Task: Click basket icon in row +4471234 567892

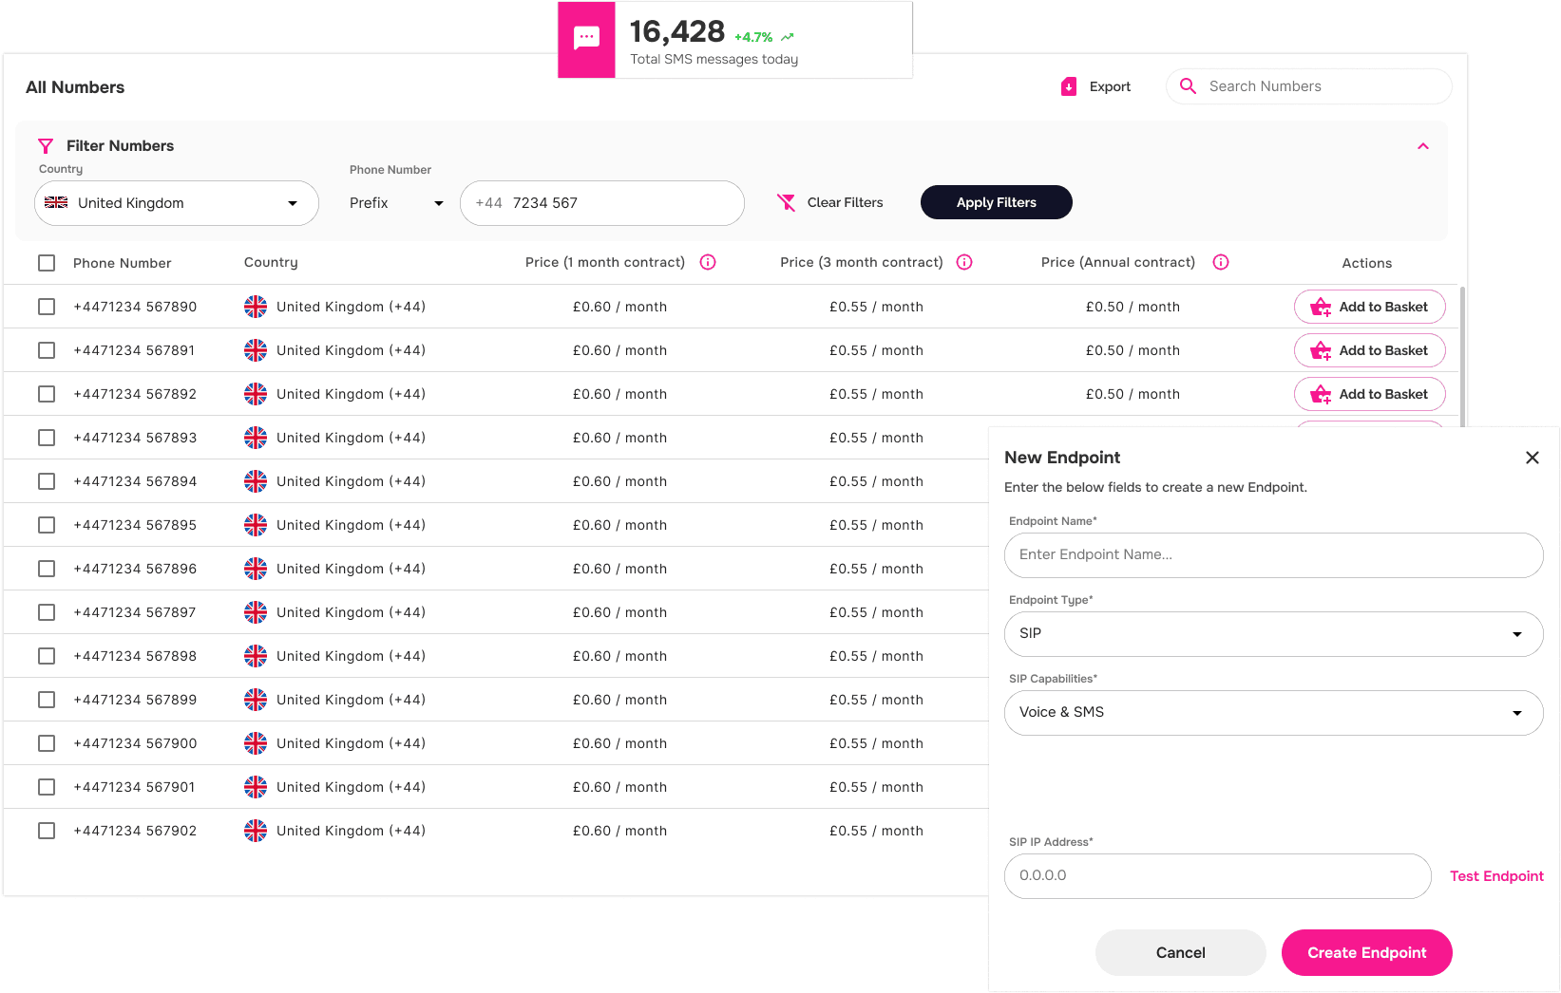Action: pyautogui.click(x=1321, y=395)
